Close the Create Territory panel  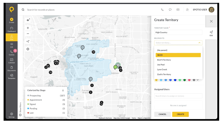(x=211, y=21)
